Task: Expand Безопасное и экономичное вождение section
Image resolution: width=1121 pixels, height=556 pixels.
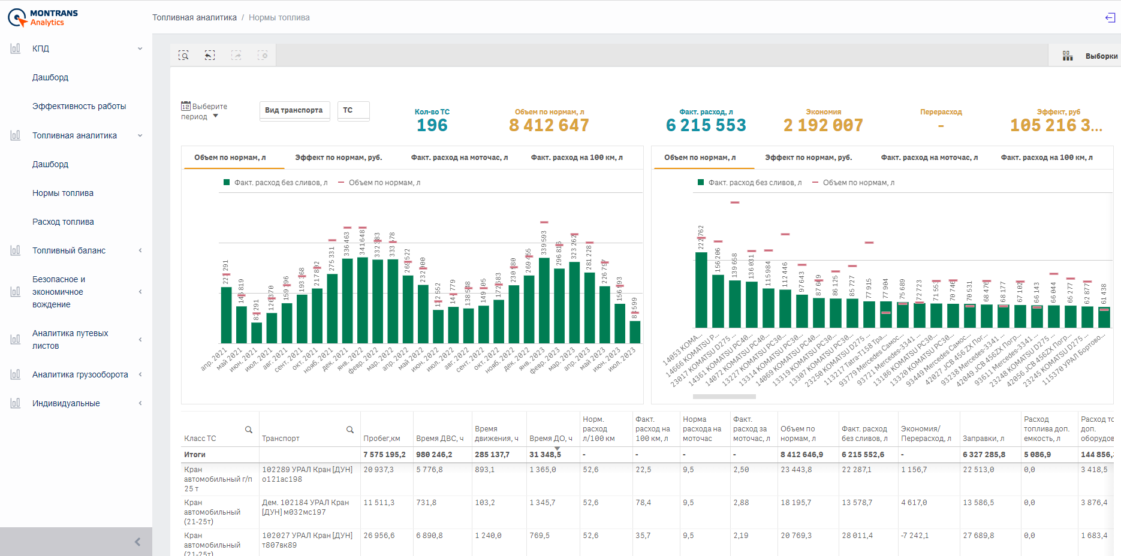Action: [x=140, y=292]
